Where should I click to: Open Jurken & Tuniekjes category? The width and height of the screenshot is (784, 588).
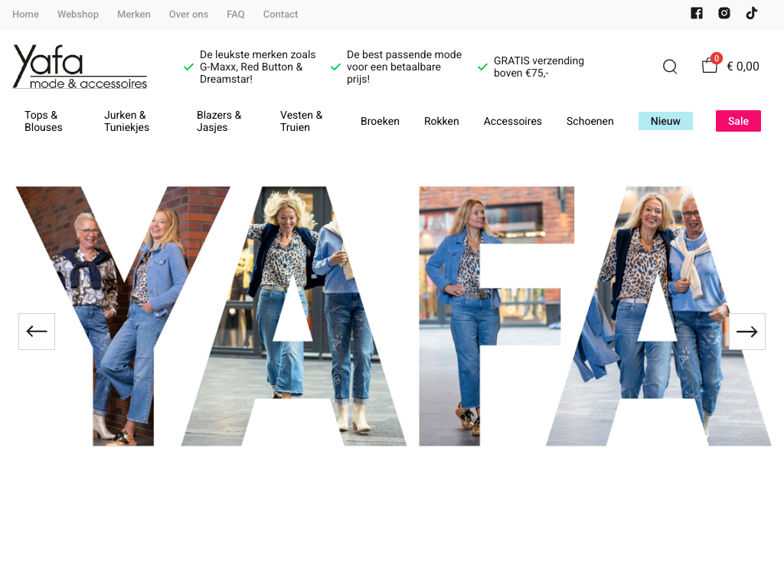(126, 121)
